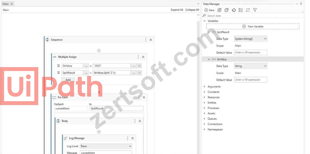310x154 pixels.
Task: Click the collapse all icon in Data Manager toolbar
Action: coord(226,10)
